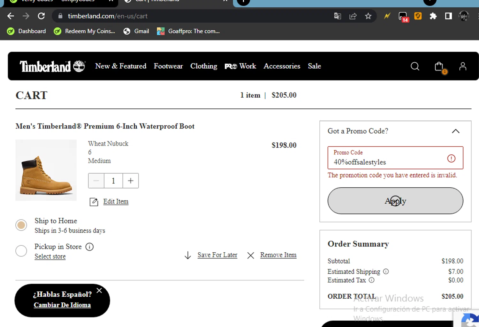Open the PRO Work menu
479x327 pixels.
coord(240,66)
